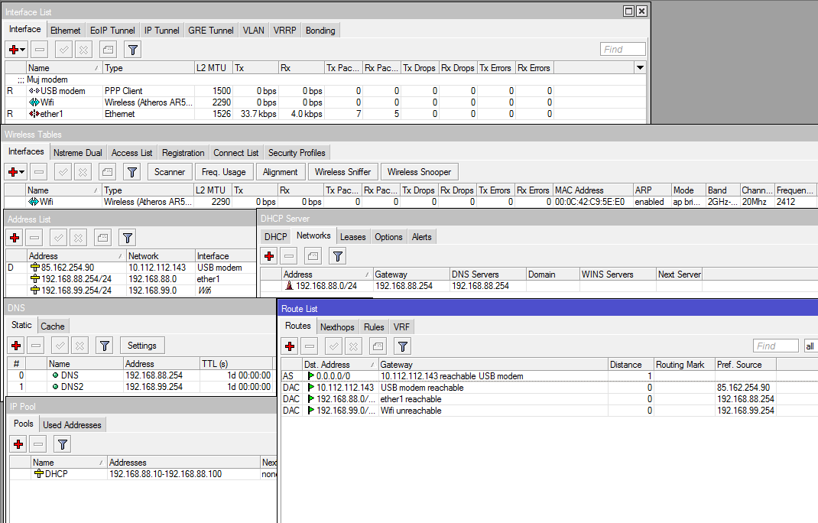Switch to the Cache tab in DNS
818x523 pixels.
[x=53, y=326]
